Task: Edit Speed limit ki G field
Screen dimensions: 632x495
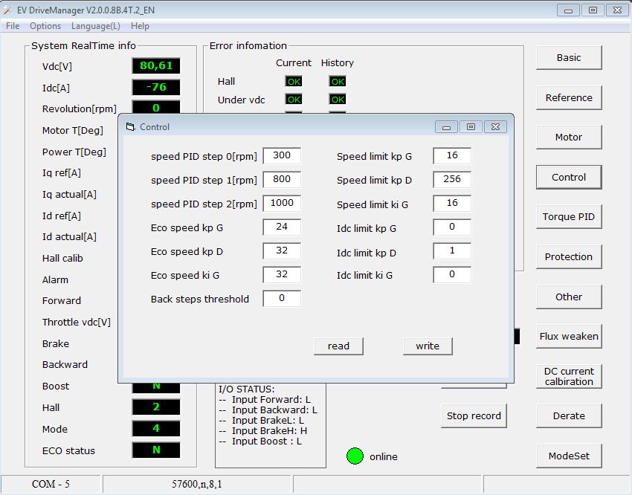Action: tap(452, 203)
